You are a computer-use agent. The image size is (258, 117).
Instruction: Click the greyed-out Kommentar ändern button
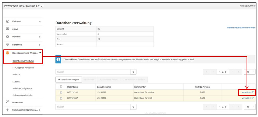(134, 79)
